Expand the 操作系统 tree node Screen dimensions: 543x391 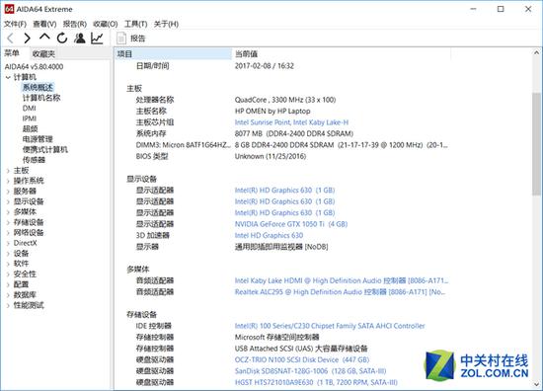8,181
